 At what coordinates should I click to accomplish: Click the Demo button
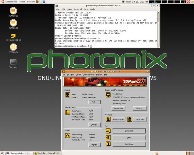point(129,138)
